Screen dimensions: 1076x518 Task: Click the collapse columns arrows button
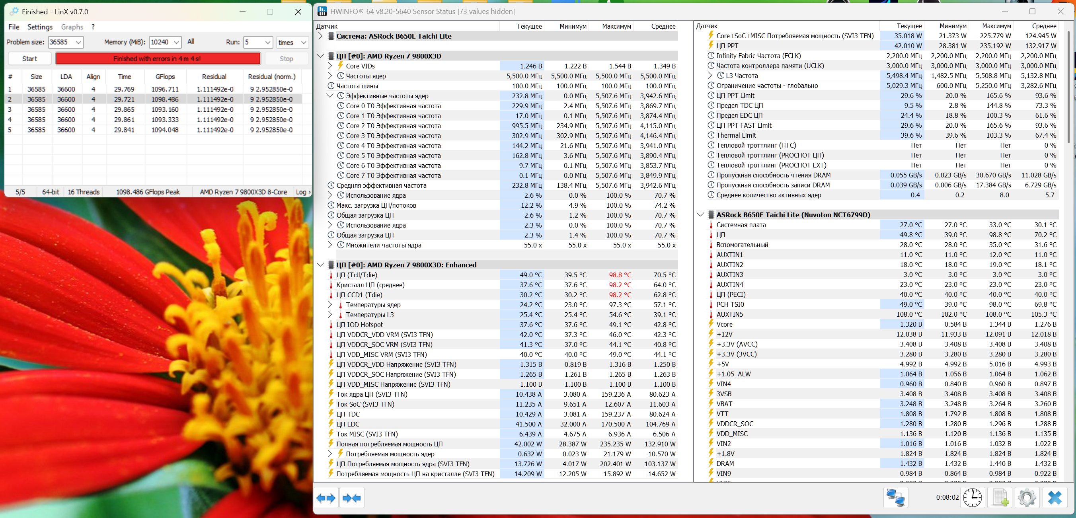point(351,498)
